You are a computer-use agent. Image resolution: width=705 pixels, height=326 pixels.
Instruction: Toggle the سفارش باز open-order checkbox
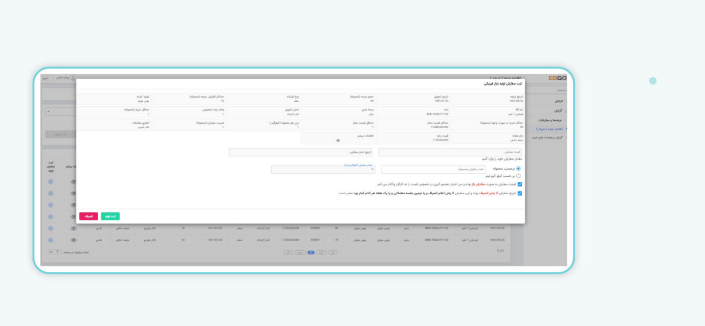[520, 184]
